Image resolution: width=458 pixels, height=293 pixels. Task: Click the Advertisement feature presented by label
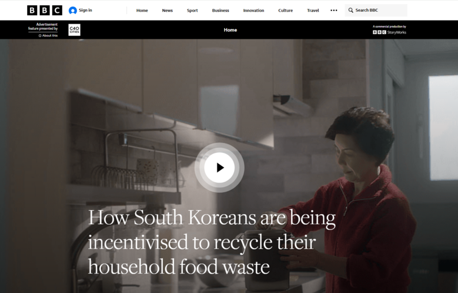click(43, 26)
